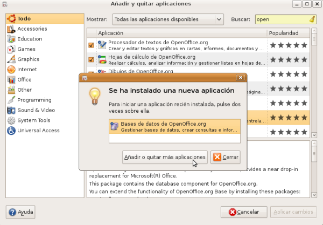Click the Sound & Video icon
Screen dimensions: 323x225
click(11, 110)
